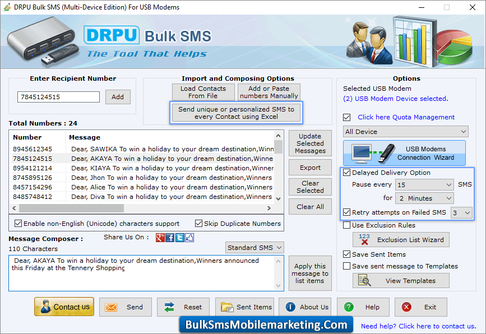Click the Export button
Screen dimensions: 486x334
click(x=310, y=168)
